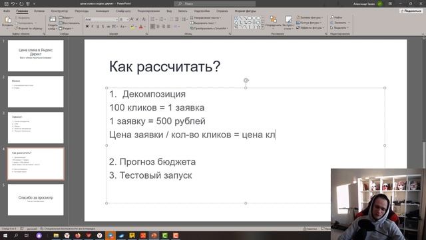Open Task View on taskbar
This screenshot has height=240, width=426.
(x=27, y=235)
